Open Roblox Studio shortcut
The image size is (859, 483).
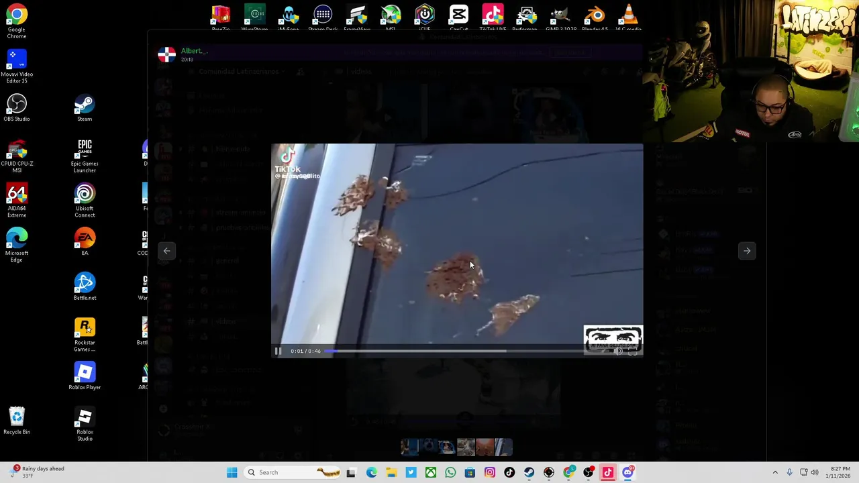coord(85,423)
